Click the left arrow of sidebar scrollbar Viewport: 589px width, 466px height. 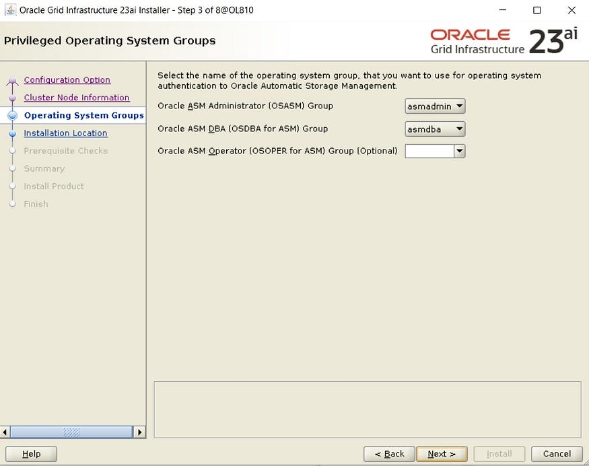click(x=5, y=432)
